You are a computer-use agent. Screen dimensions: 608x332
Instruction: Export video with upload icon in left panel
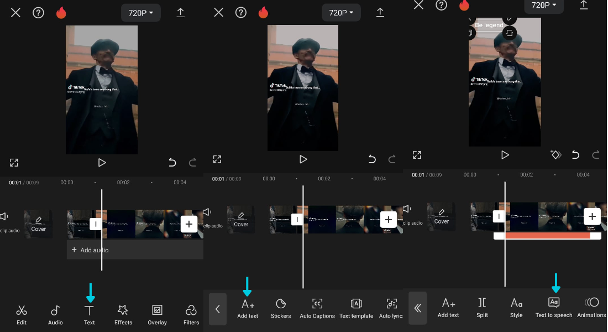(180, 12)
